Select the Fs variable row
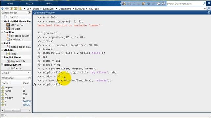The height and width of the screenshot is (118, 211). coord(16,94)
